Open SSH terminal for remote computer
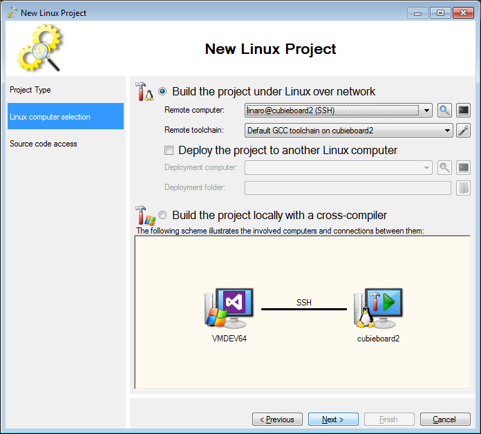The height and width of the screenshot is (434, 481). pyautogui.click(x=463, y=110)
